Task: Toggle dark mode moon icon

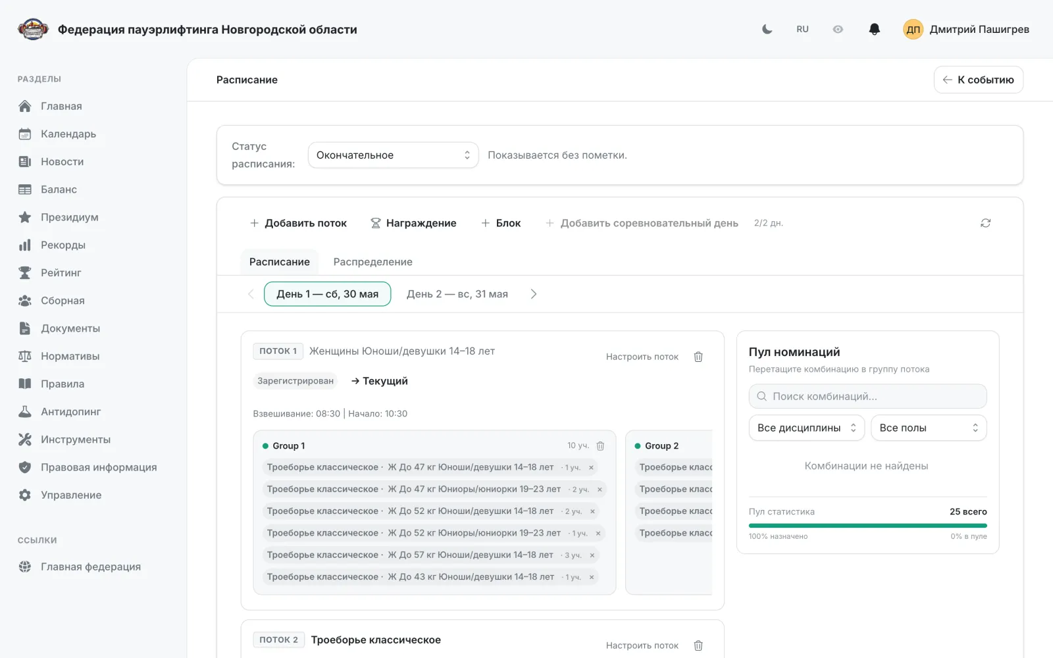Action: (x=767, y=29)
